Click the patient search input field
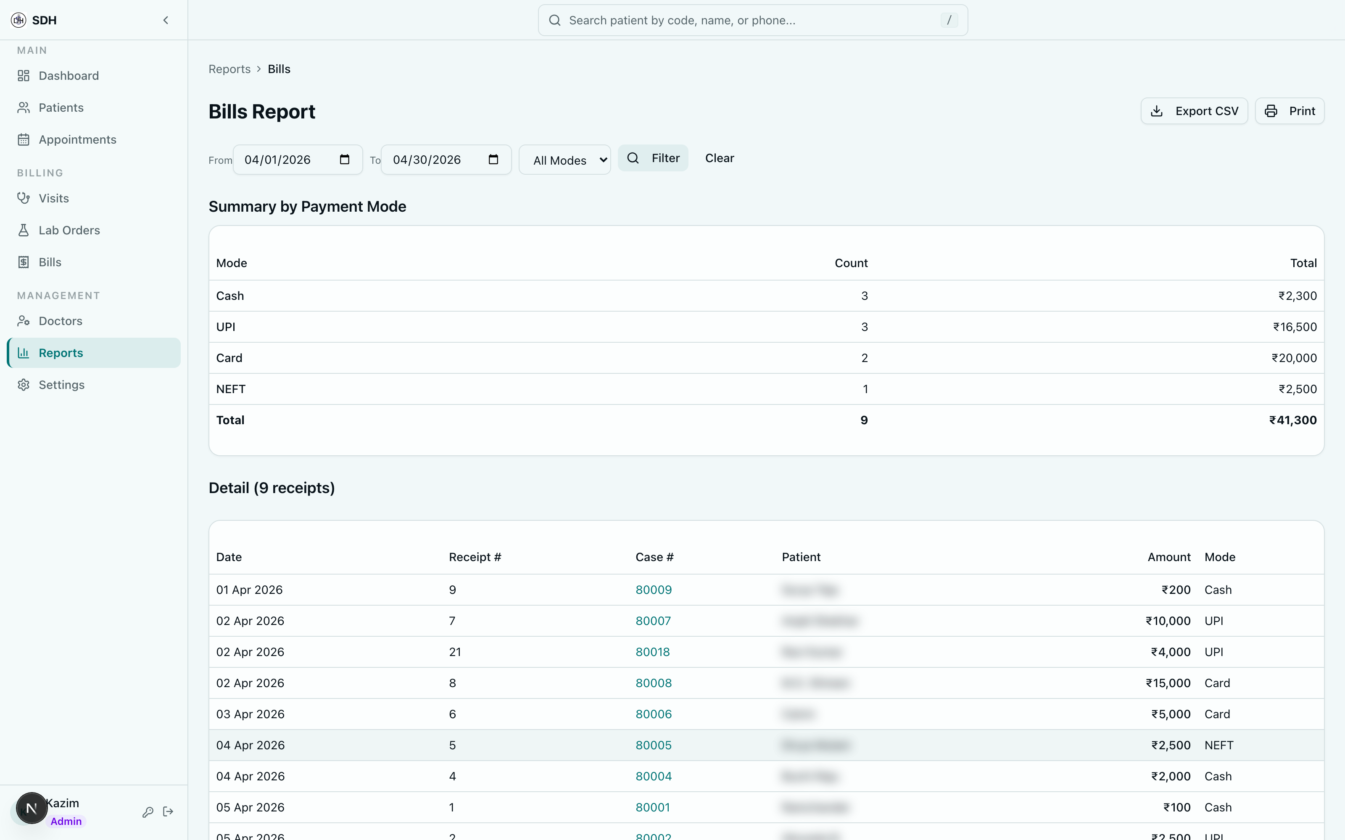Screen dimensions: 1345x840 click(x=752, y=21)
